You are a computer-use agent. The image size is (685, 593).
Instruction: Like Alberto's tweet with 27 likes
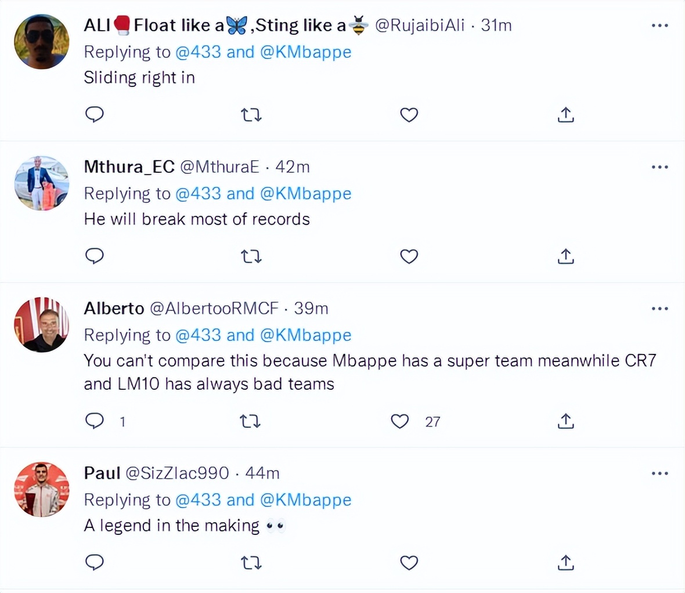(x=400, y=421)
